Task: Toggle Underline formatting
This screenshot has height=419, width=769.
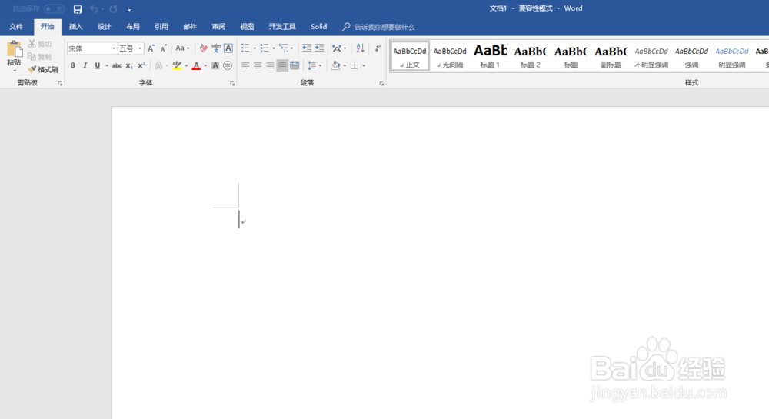Action: 98,65
